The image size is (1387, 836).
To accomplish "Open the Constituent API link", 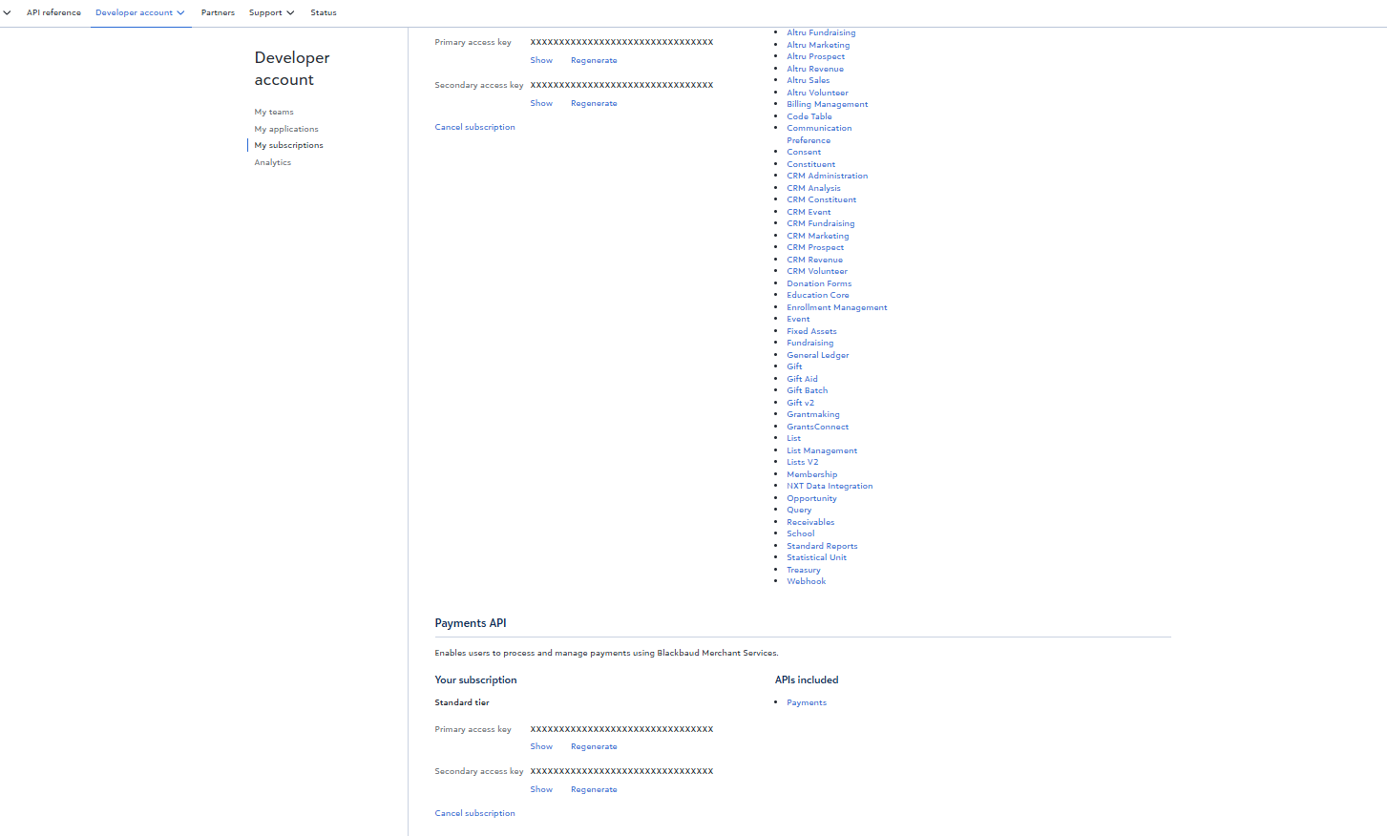I will pos(810,164).
